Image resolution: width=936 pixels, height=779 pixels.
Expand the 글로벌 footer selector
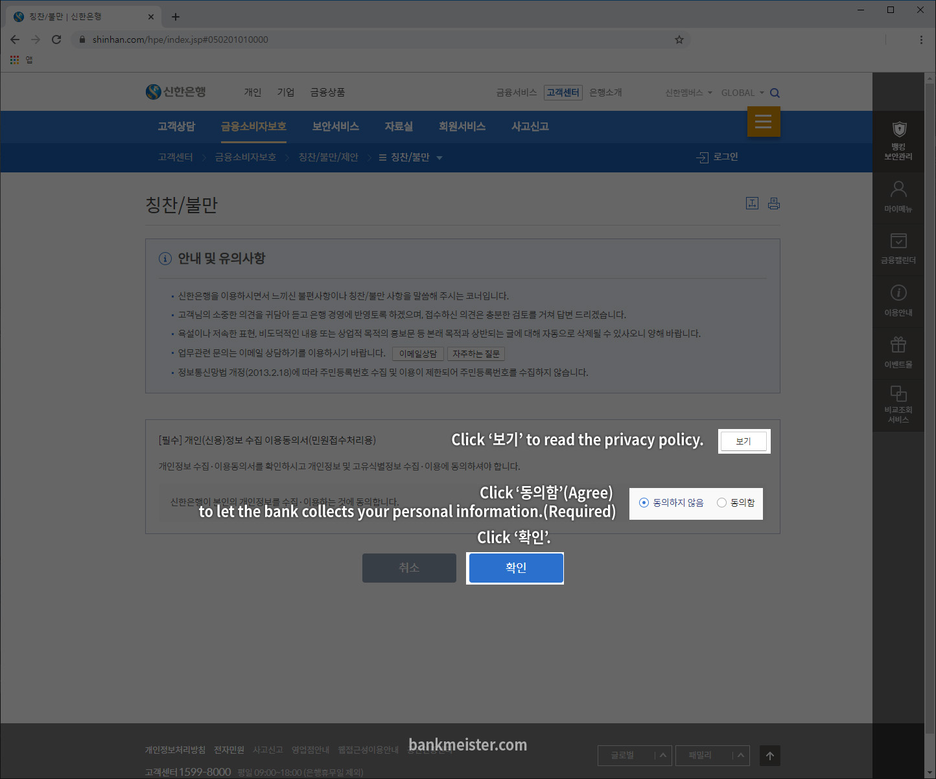[x=635, y=756]
